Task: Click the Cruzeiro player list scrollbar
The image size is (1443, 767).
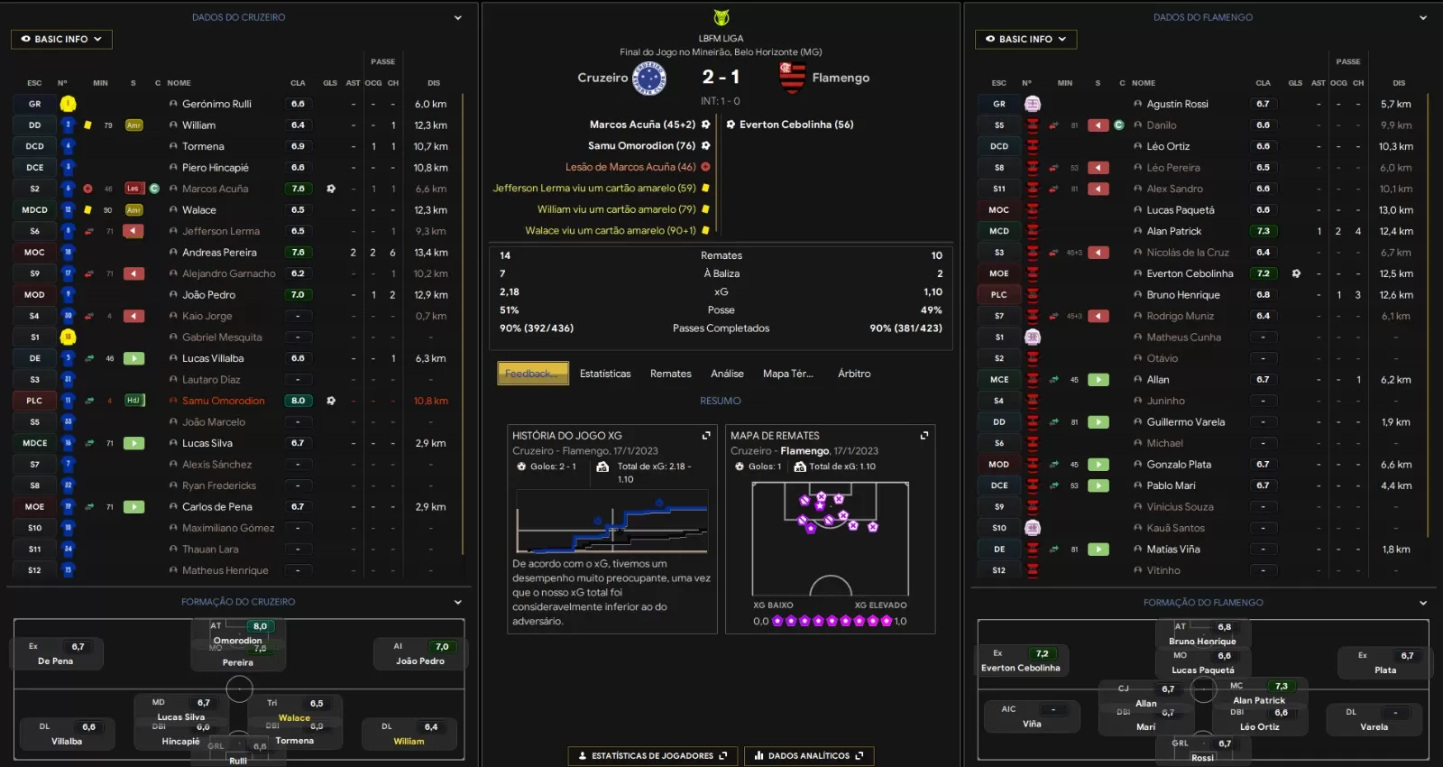Action: pyautogui.click(x=464, y=325)
